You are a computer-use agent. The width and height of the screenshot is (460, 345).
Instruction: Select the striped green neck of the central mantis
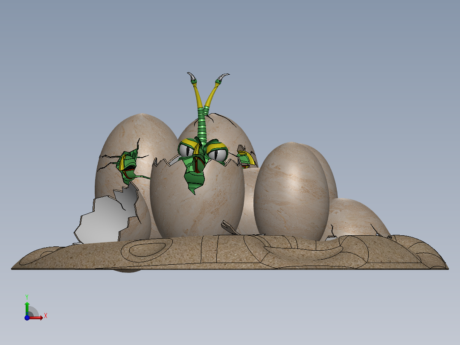pos(202,126)
